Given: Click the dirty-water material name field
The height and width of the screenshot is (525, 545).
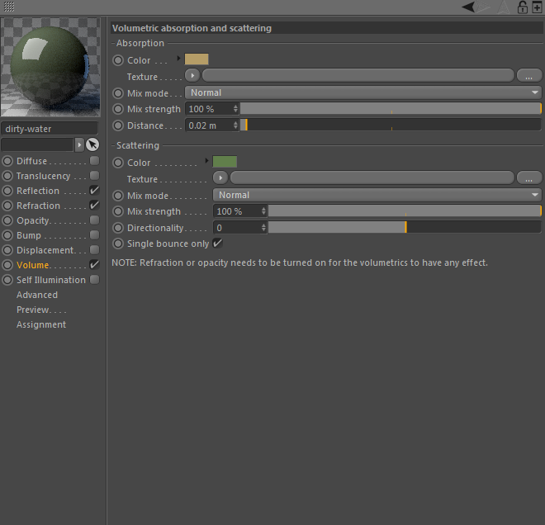Looking at the screenshot, I should [50, 129].
